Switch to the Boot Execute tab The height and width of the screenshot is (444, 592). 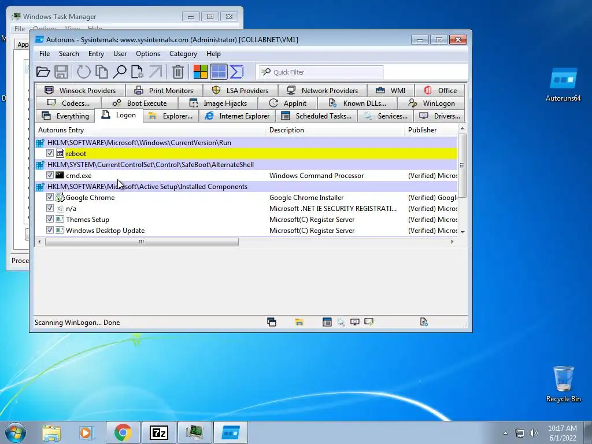(139, 103)
